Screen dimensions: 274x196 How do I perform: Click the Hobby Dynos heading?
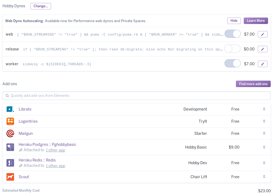(x=14, y=6)
